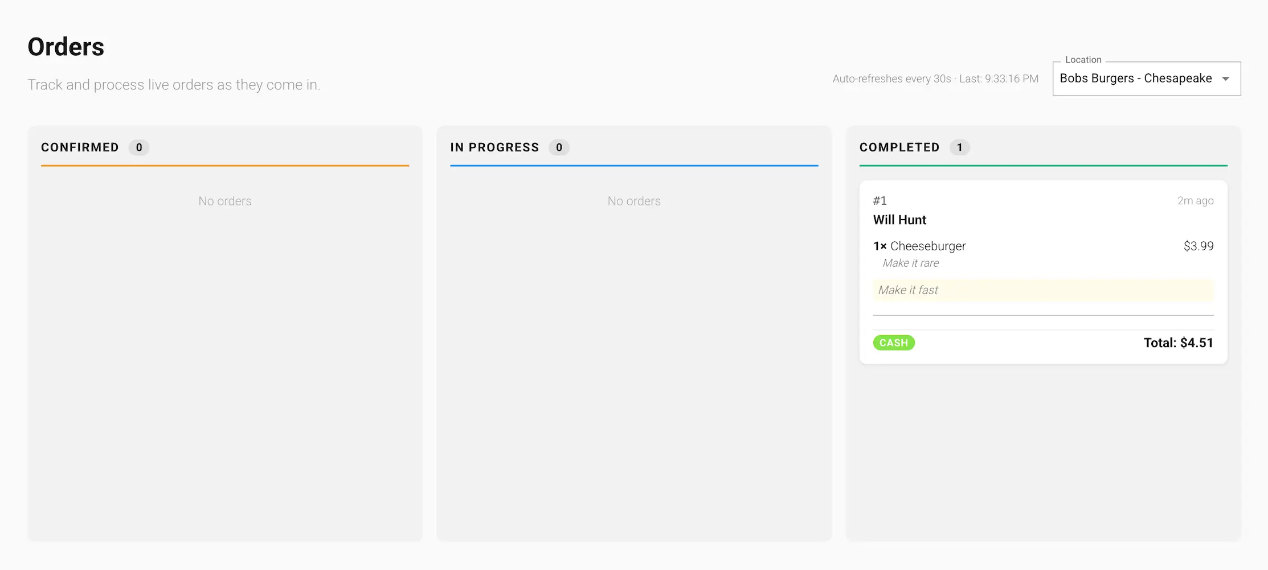Screen dimensions: 1268x570
Task: Click the CONFIRMED count badge showing 0
Action: 139,147
